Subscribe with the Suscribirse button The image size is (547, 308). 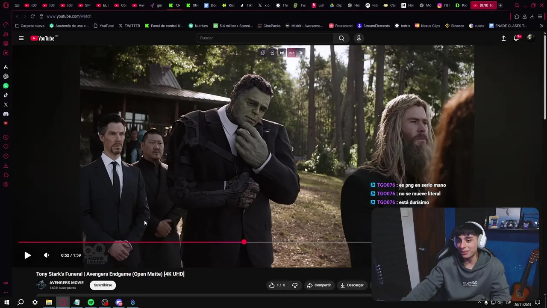103,285
